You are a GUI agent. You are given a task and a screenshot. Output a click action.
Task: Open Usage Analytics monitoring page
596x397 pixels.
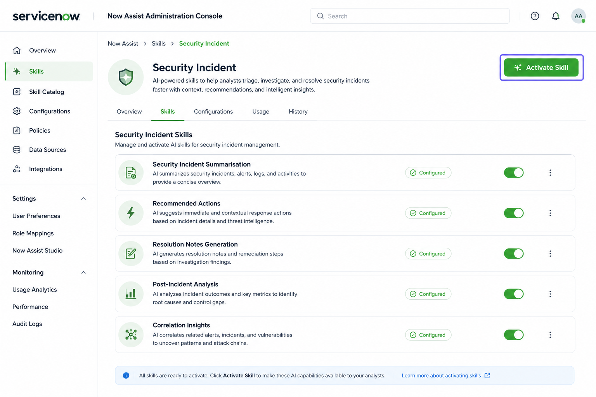click(x=35, y=290)
